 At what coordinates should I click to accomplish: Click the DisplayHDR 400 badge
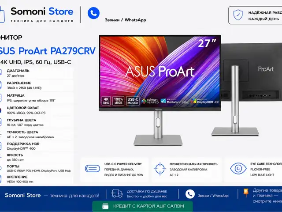tap(205, 101)
